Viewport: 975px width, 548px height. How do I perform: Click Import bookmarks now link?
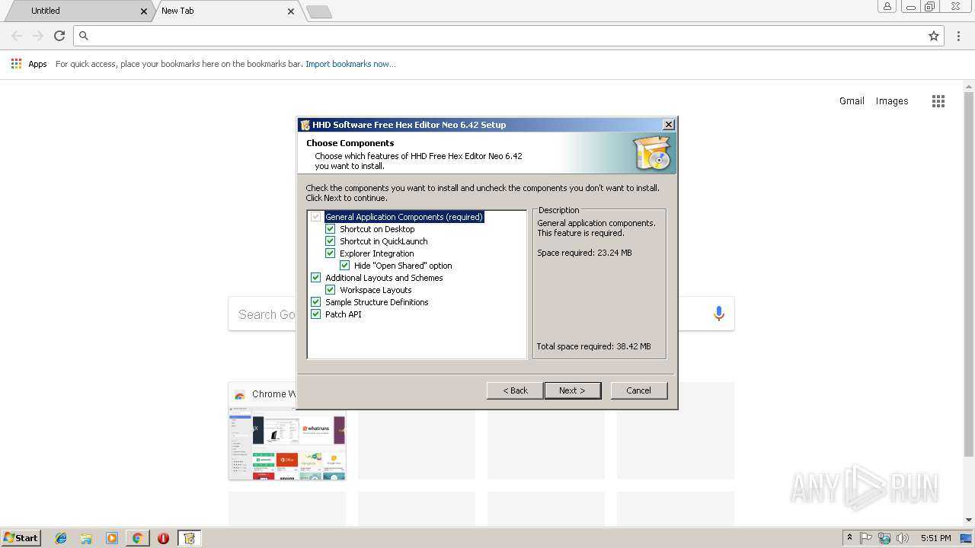(x=350, y=64)
